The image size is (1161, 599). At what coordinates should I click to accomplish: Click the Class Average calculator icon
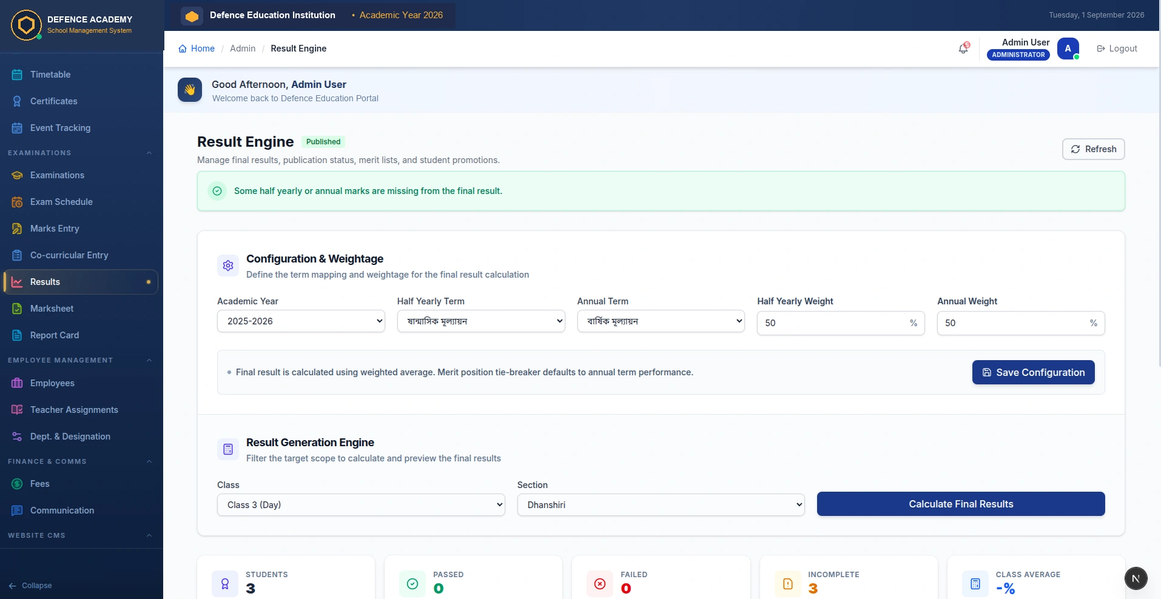pos(975,584)
